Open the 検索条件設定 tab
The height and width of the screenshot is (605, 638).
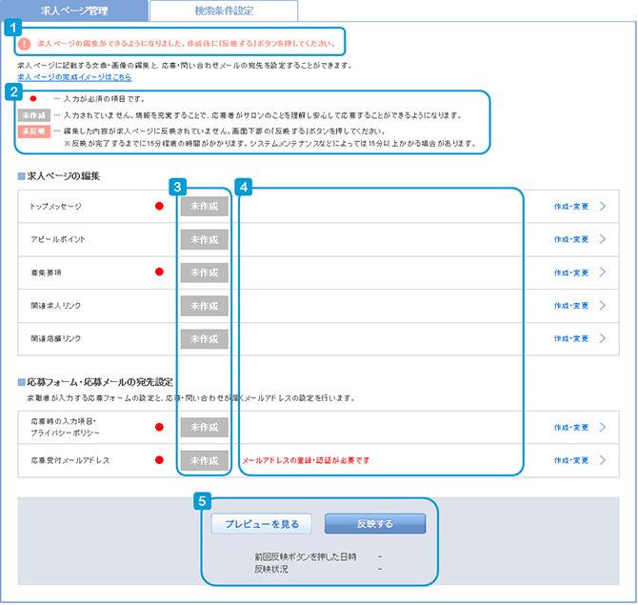click(224, 11)
